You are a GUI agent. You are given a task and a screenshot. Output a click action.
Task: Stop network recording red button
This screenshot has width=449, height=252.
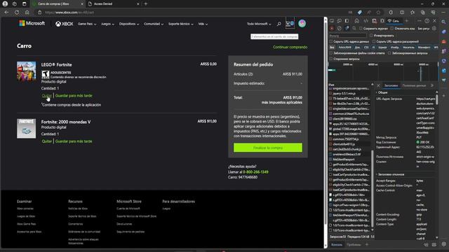click(332, 28)
